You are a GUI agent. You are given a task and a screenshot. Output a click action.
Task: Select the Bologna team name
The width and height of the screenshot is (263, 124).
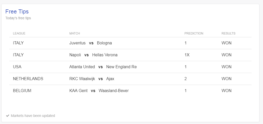[x=104, y=43]
